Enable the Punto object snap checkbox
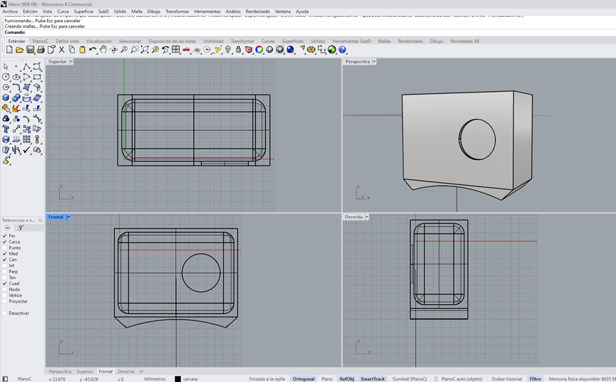This screenshot has width=616, height=382. click(5, 248)
